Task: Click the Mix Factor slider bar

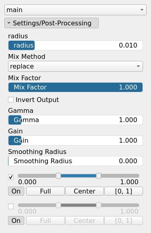Action: [75, 87]
